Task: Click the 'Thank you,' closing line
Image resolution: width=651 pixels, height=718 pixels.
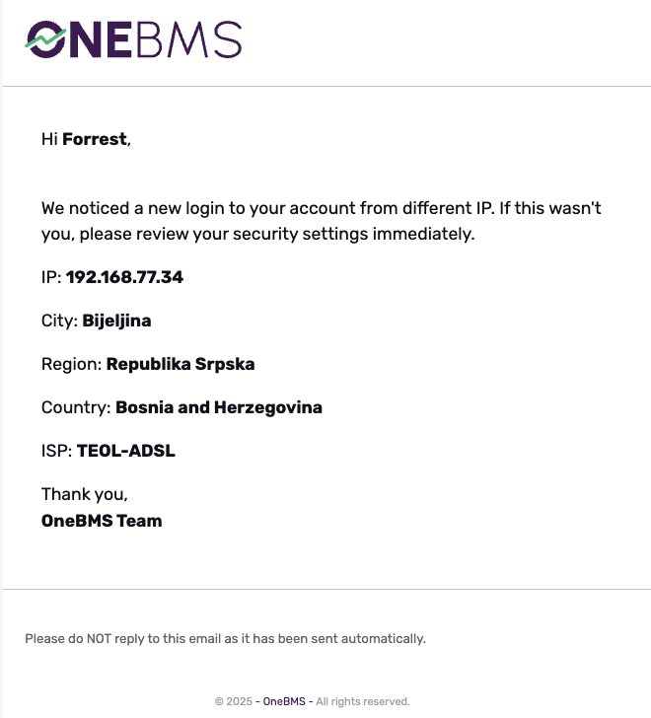Action: [85, 494]
